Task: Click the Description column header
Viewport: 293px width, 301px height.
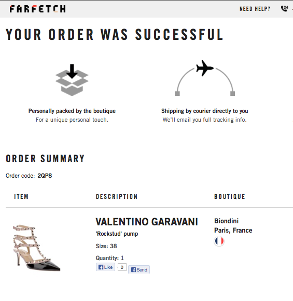Action: click(x=117, y=196)
